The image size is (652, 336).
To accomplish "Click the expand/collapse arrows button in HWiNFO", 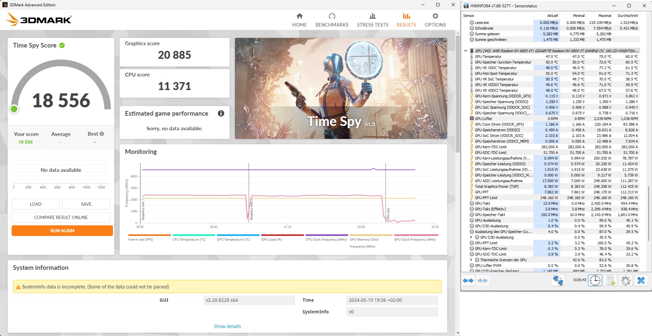I will coord(468,280).
